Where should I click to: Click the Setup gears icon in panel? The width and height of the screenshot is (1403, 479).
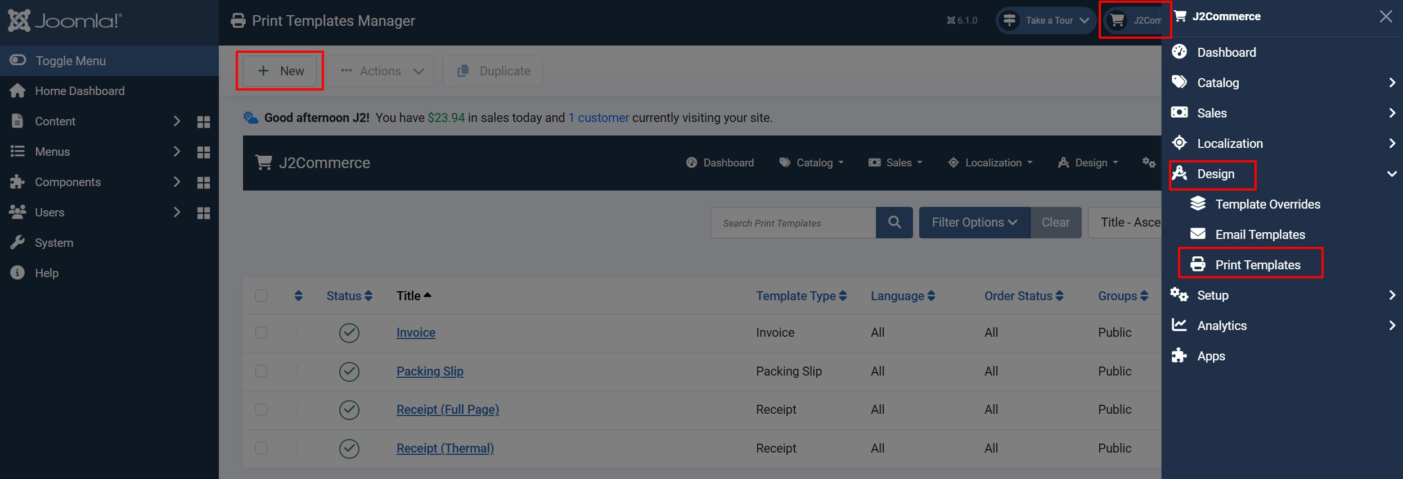pyautogui.click(x=1179, y=295)
